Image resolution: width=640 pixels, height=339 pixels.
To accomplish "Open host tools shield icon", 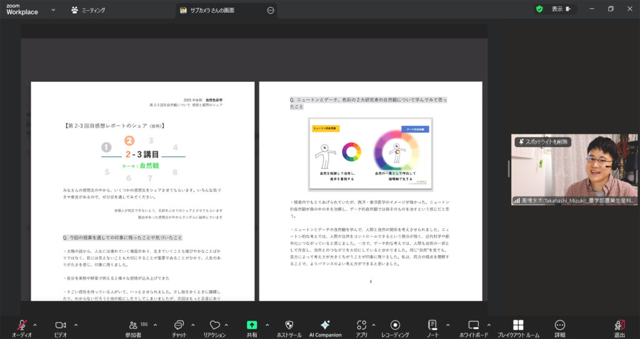I will (x=289, y=325).
